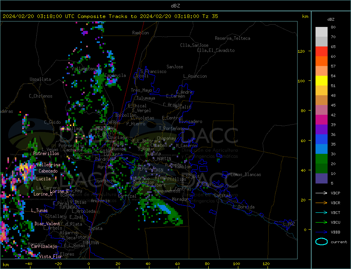This screenshot has height=269, width=351.
Task: Pick the slate 5-10 dBZ swatch
Action: point(321,178)
